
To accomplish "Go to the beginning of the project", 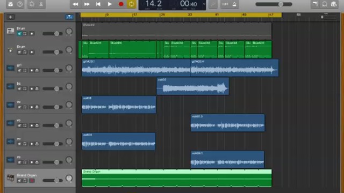I will (x=98, y=4).
